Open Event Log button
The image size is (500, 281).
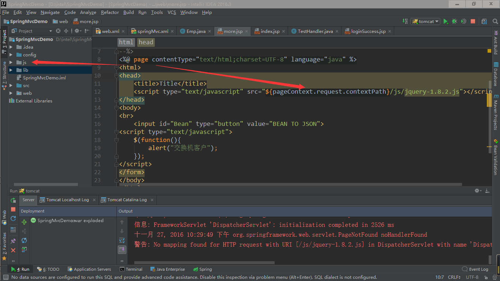tap(475, 269)
